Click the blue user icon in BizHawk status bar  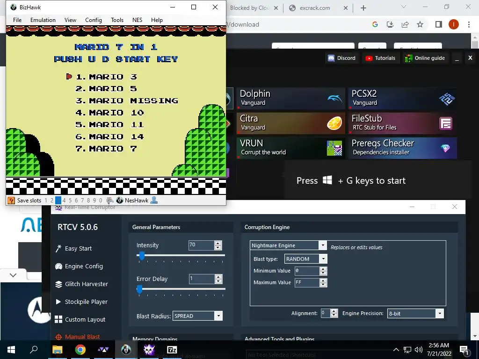pyautogui.click(x=154, y=200)
